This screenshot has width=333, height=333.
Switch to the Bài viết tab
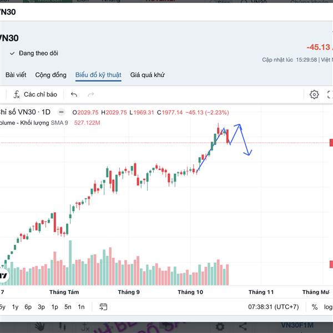16,75
